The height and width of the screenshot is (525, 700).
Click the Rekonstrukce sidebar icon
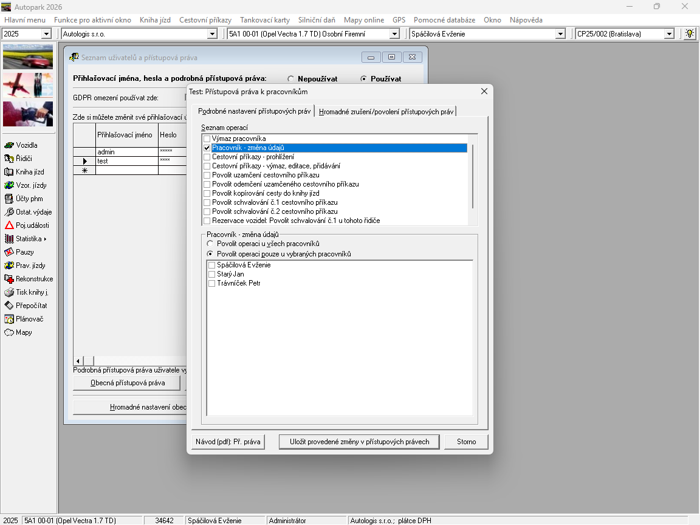coord(9,279)
